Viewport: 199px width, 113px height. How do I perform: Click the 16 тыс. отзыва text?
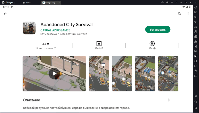coord(44,48)
